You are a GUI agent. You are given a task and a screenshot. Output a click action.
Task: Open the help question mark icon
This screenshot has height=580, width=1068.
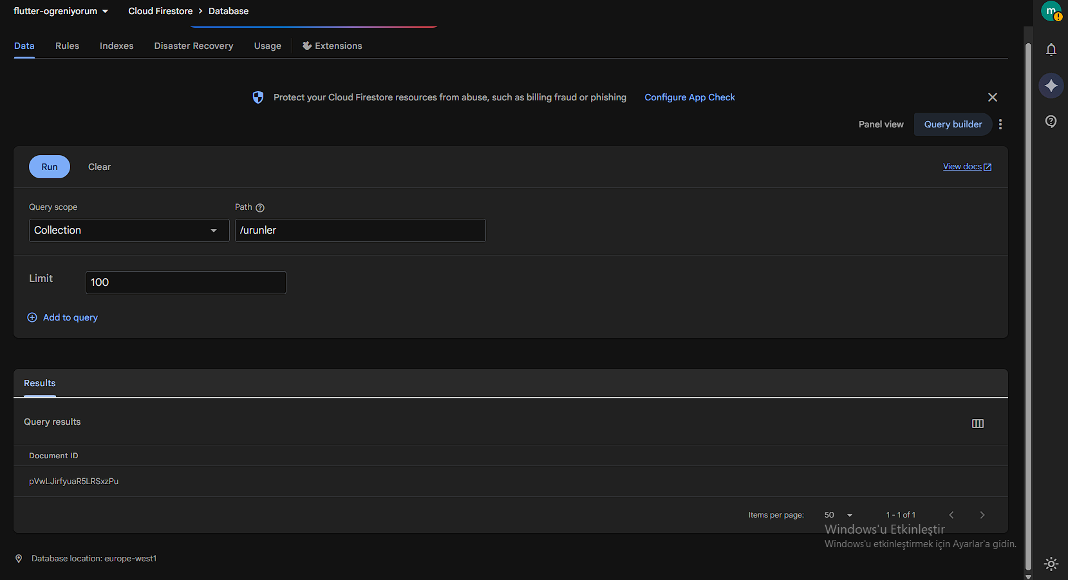1051,122
